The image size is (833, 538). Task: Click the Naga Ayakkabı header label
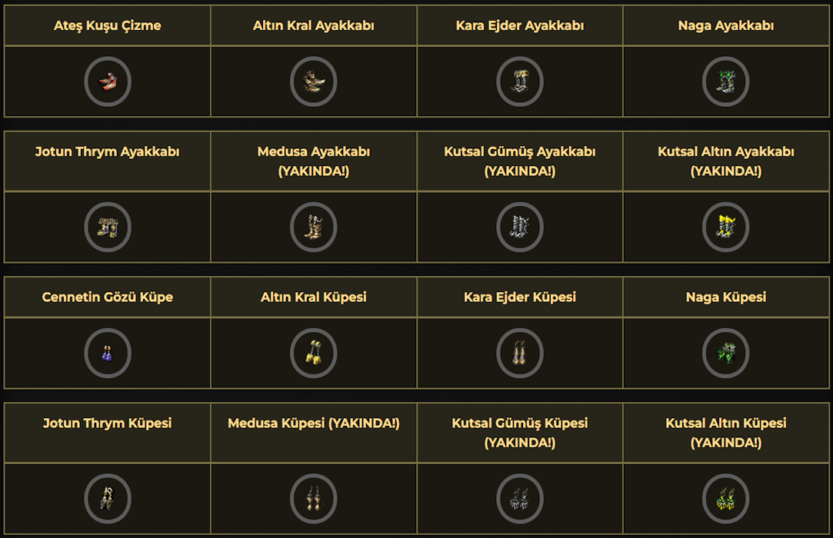click(726, 25)
